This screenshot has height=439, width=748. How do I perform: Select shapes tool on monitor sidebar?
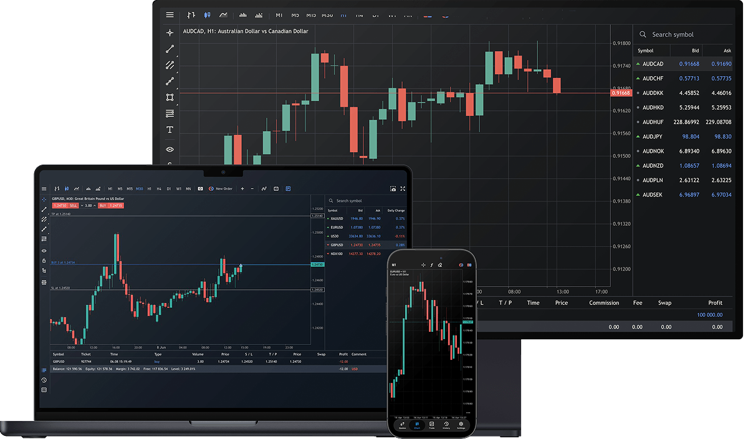pyautogui.click(x=170, y=97)
